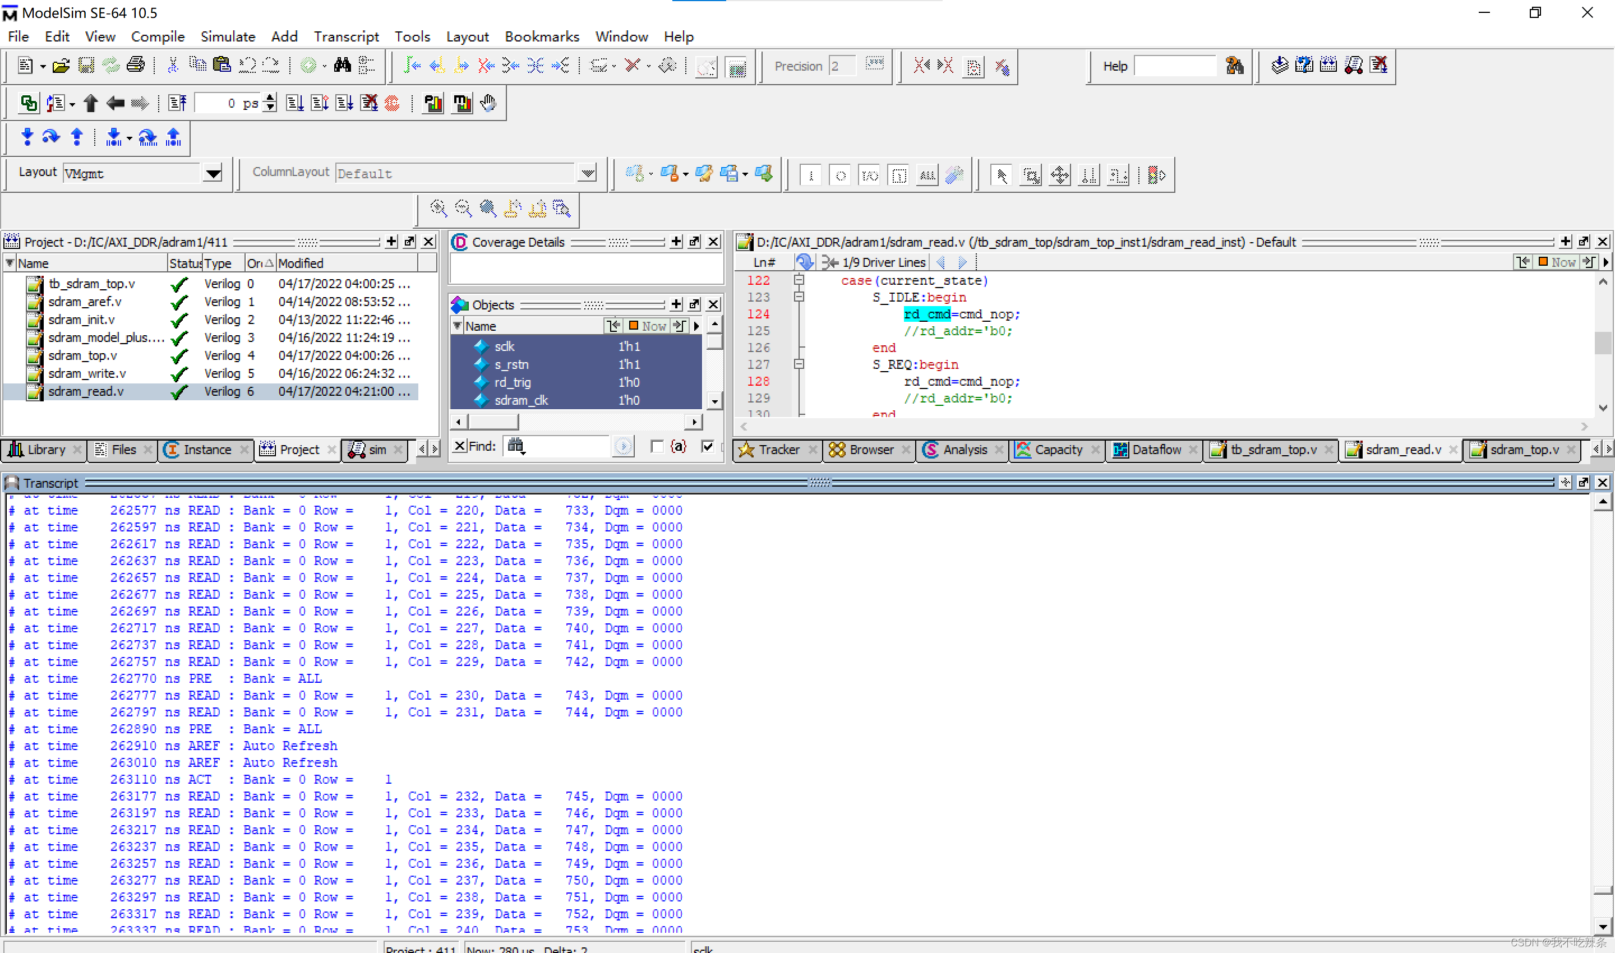
Task: Collapse the code block at line 122
Action: pyautogui.click(x=799, y=280)
